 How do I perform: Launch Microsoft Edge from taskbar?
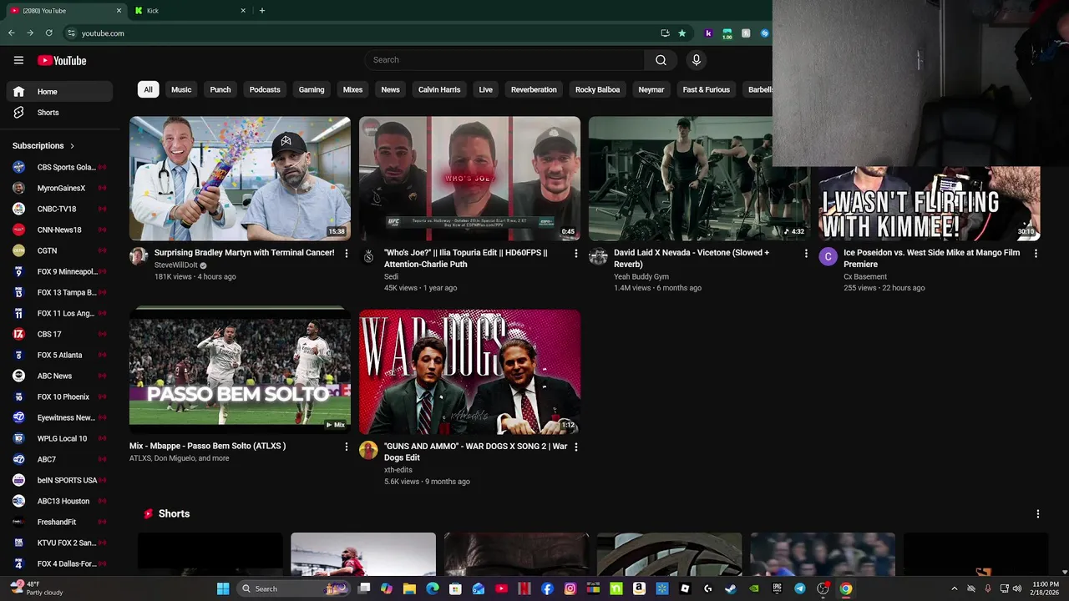pyautogui.click(x=432, y=588)
